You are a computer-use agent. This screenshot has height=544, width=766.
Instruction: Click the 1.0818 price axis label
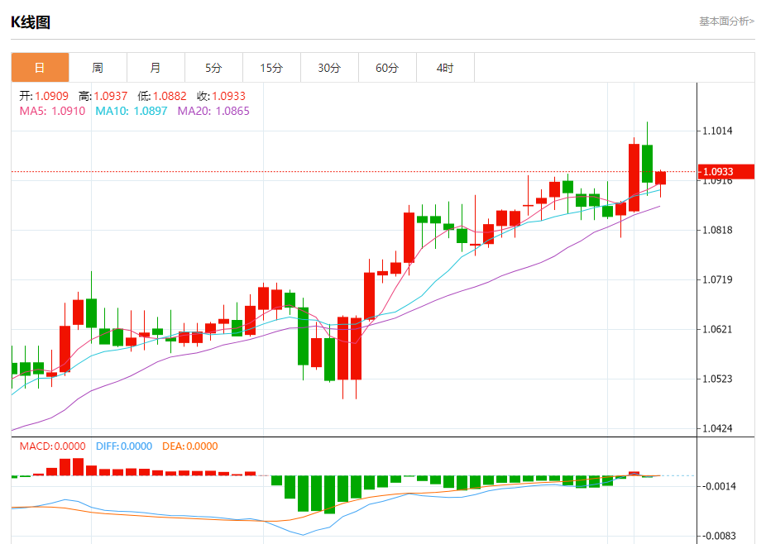(x=717, y=230)
